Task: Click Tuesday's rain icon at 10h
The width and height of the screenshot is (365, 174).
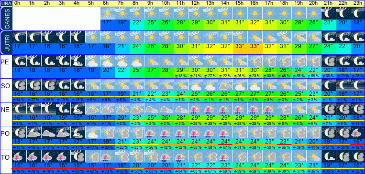Action: 166,156
